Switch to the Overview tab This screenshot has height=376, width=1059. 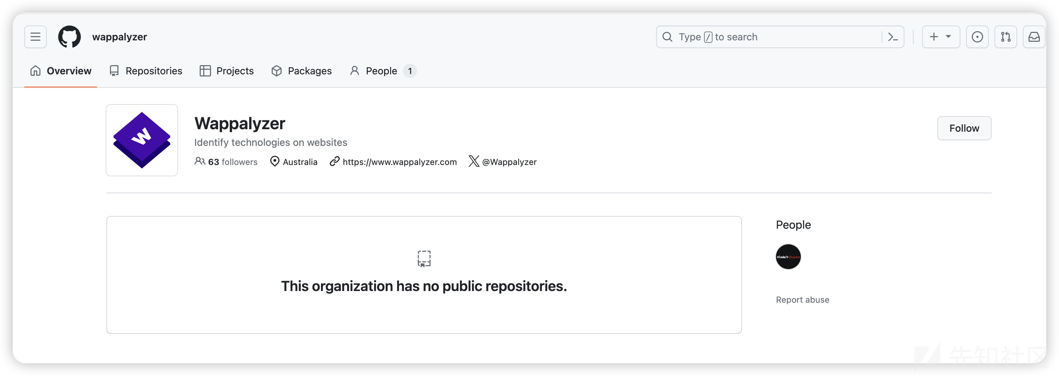[61, 71]
